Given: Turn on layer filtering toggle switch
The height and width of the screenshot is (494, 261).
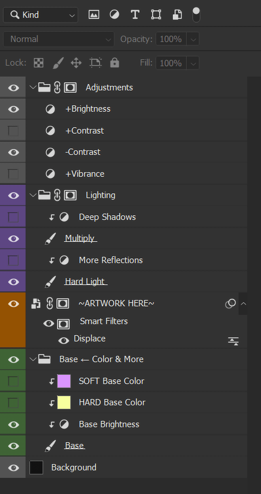Looking at the screenshot, I should [x=196, y=14].
